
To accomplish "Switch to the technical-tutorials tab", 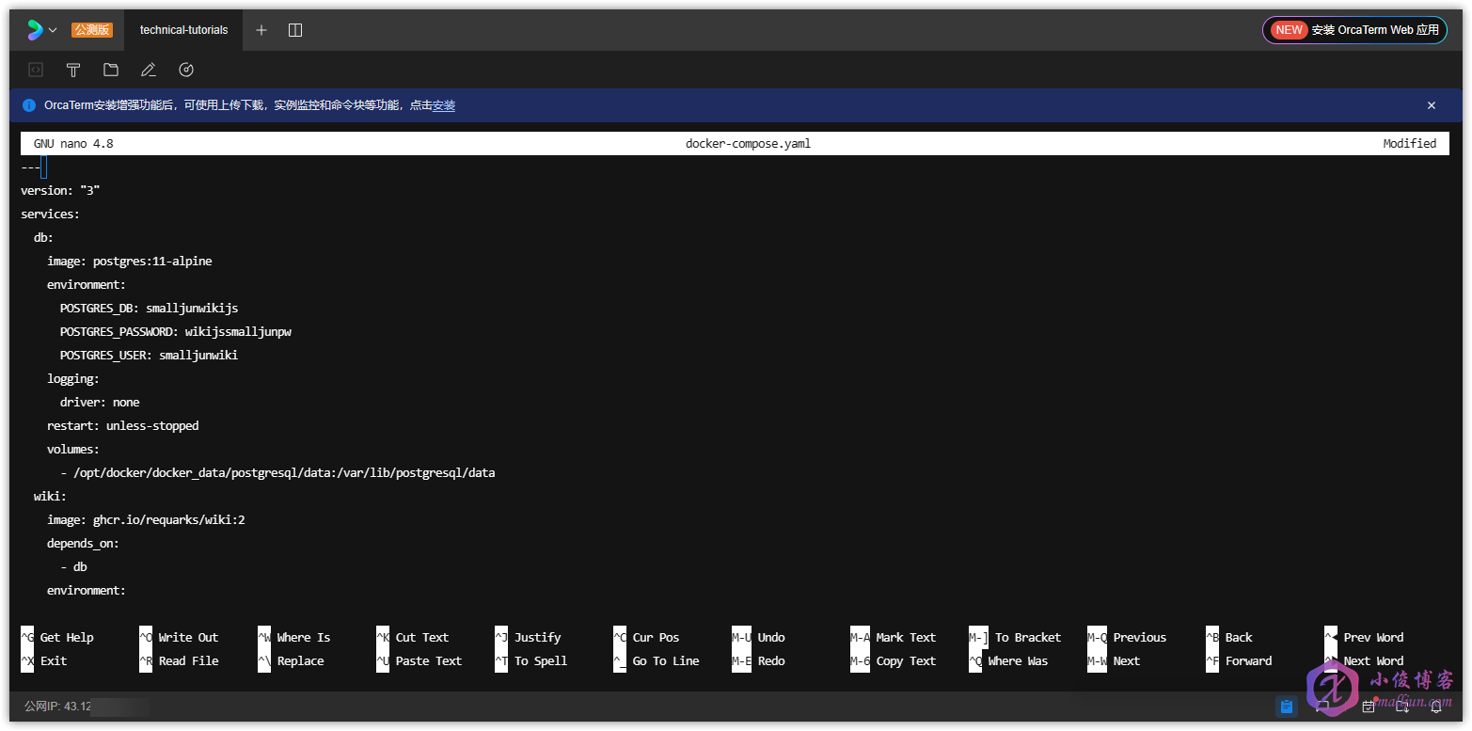I will pos(183,30).
